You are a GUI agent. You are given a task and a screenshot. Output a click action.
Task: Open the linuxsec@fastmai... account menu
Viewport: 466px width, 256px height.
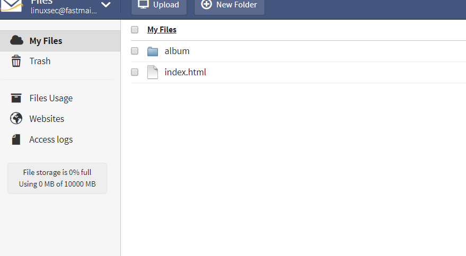pos(64,11)
